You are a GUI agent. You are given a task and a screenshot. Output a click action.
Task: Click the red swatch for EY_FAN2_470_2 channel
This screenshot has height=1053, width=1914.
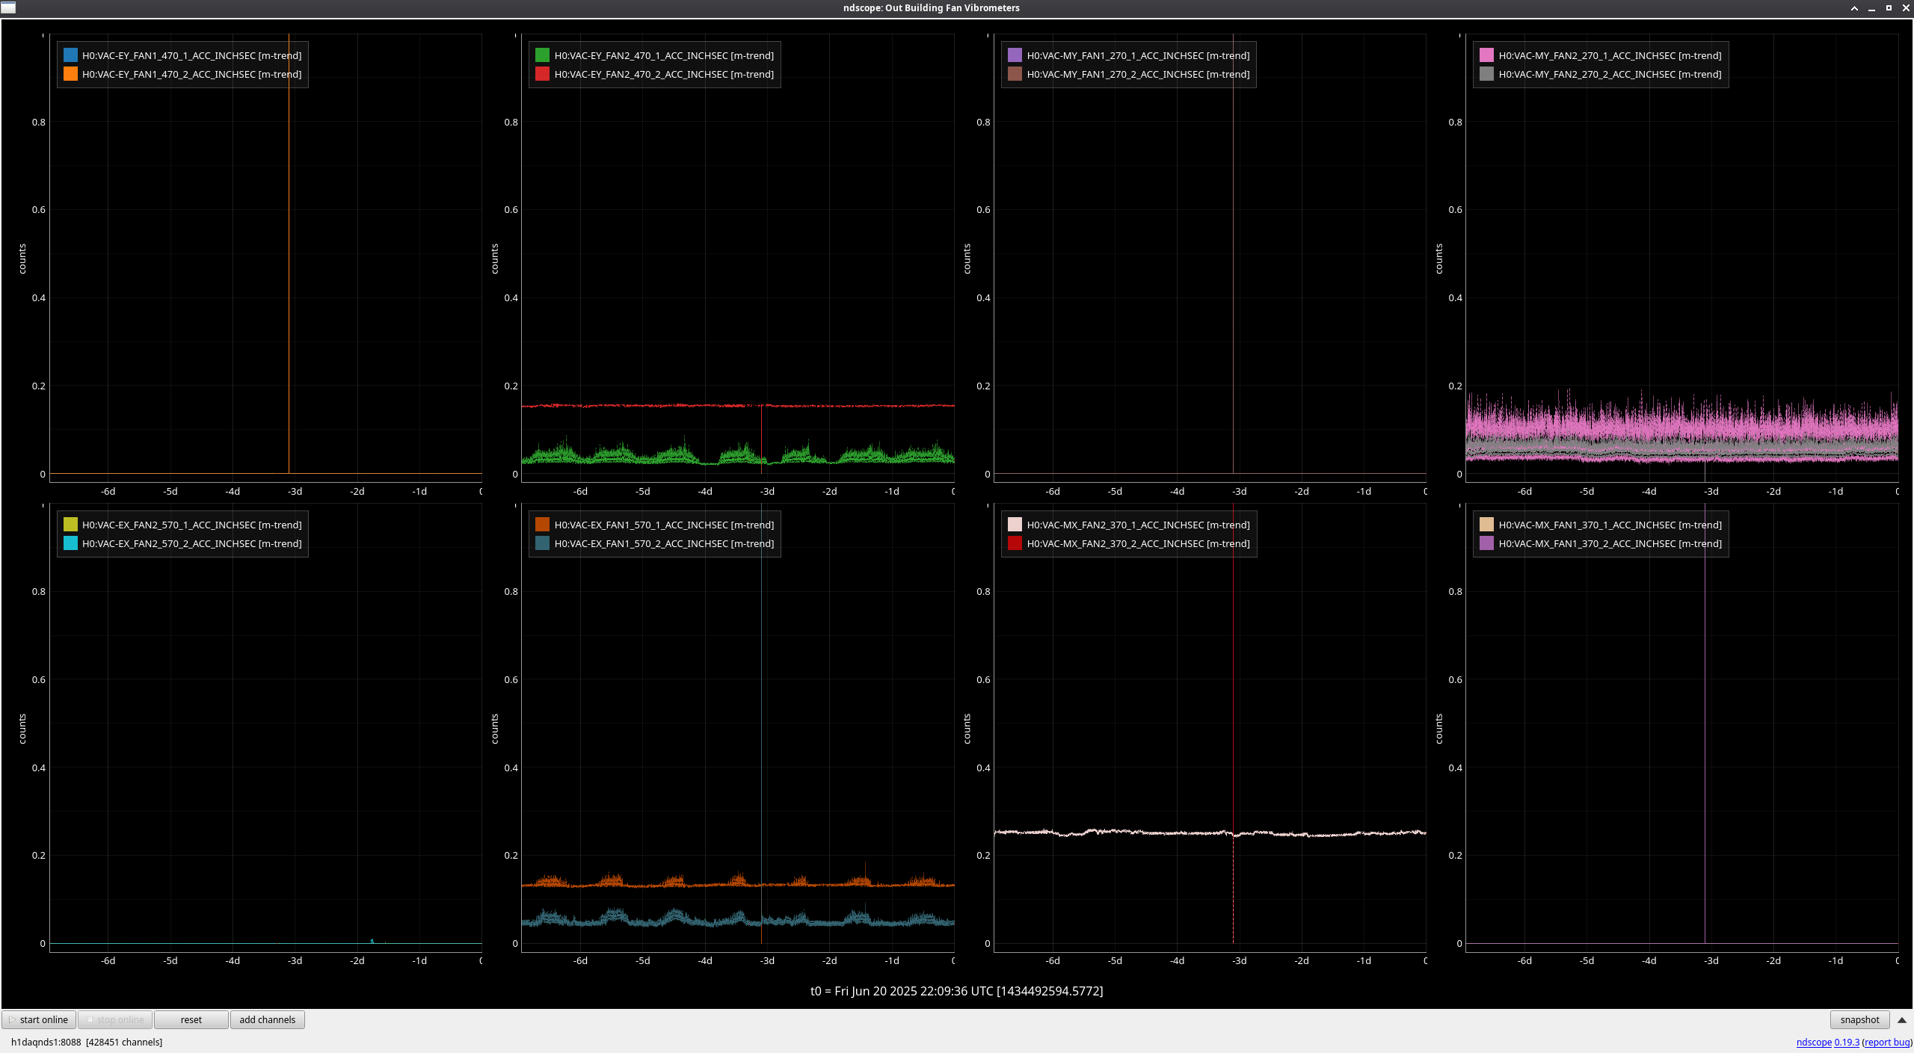[x=543, y=74]
